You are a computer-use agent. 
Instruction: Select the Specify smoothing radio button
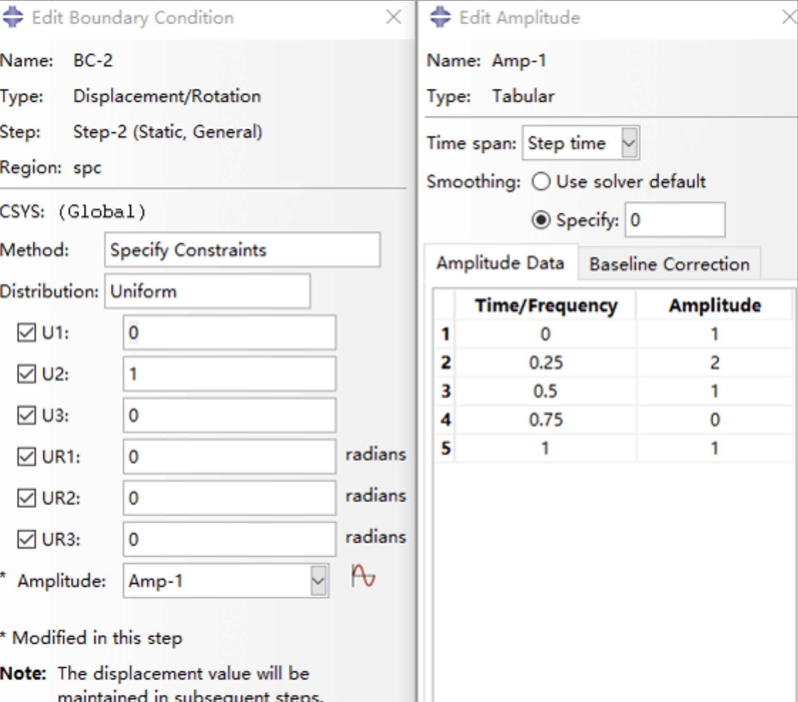tap(541, 220)
